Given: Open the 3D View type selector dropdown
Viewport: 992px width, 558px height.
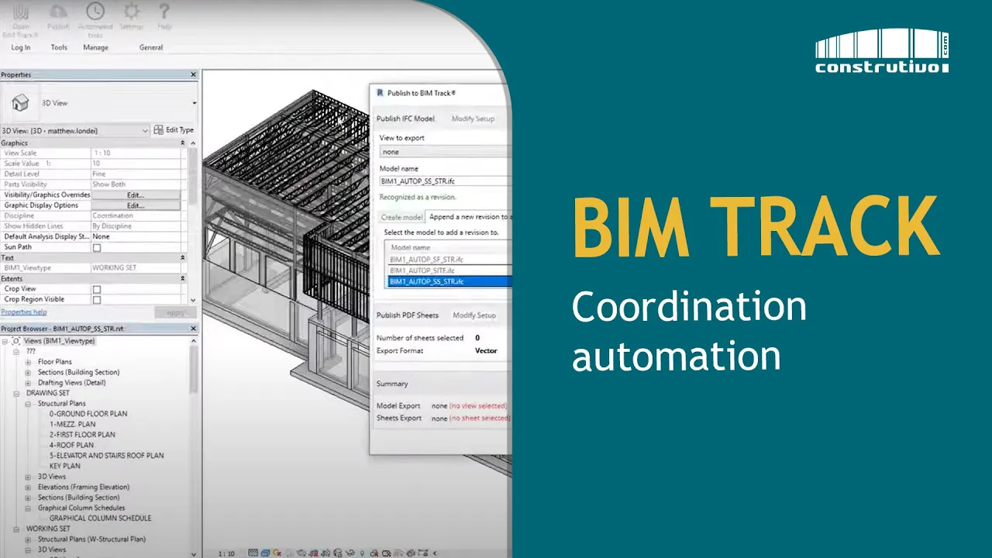Looking at the screenshot, I should 194,103.
